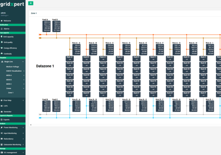
Task: Collapse the Zones submenu chevron
Action: coord(24,89)
